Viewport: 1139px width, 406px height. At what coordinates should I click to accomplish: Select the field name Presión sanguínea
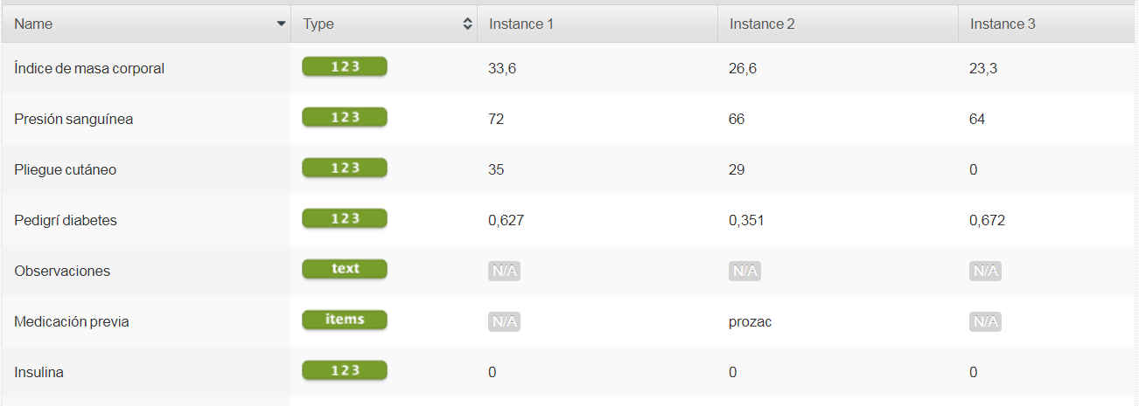pyautogui.click(x=73, y=119)
